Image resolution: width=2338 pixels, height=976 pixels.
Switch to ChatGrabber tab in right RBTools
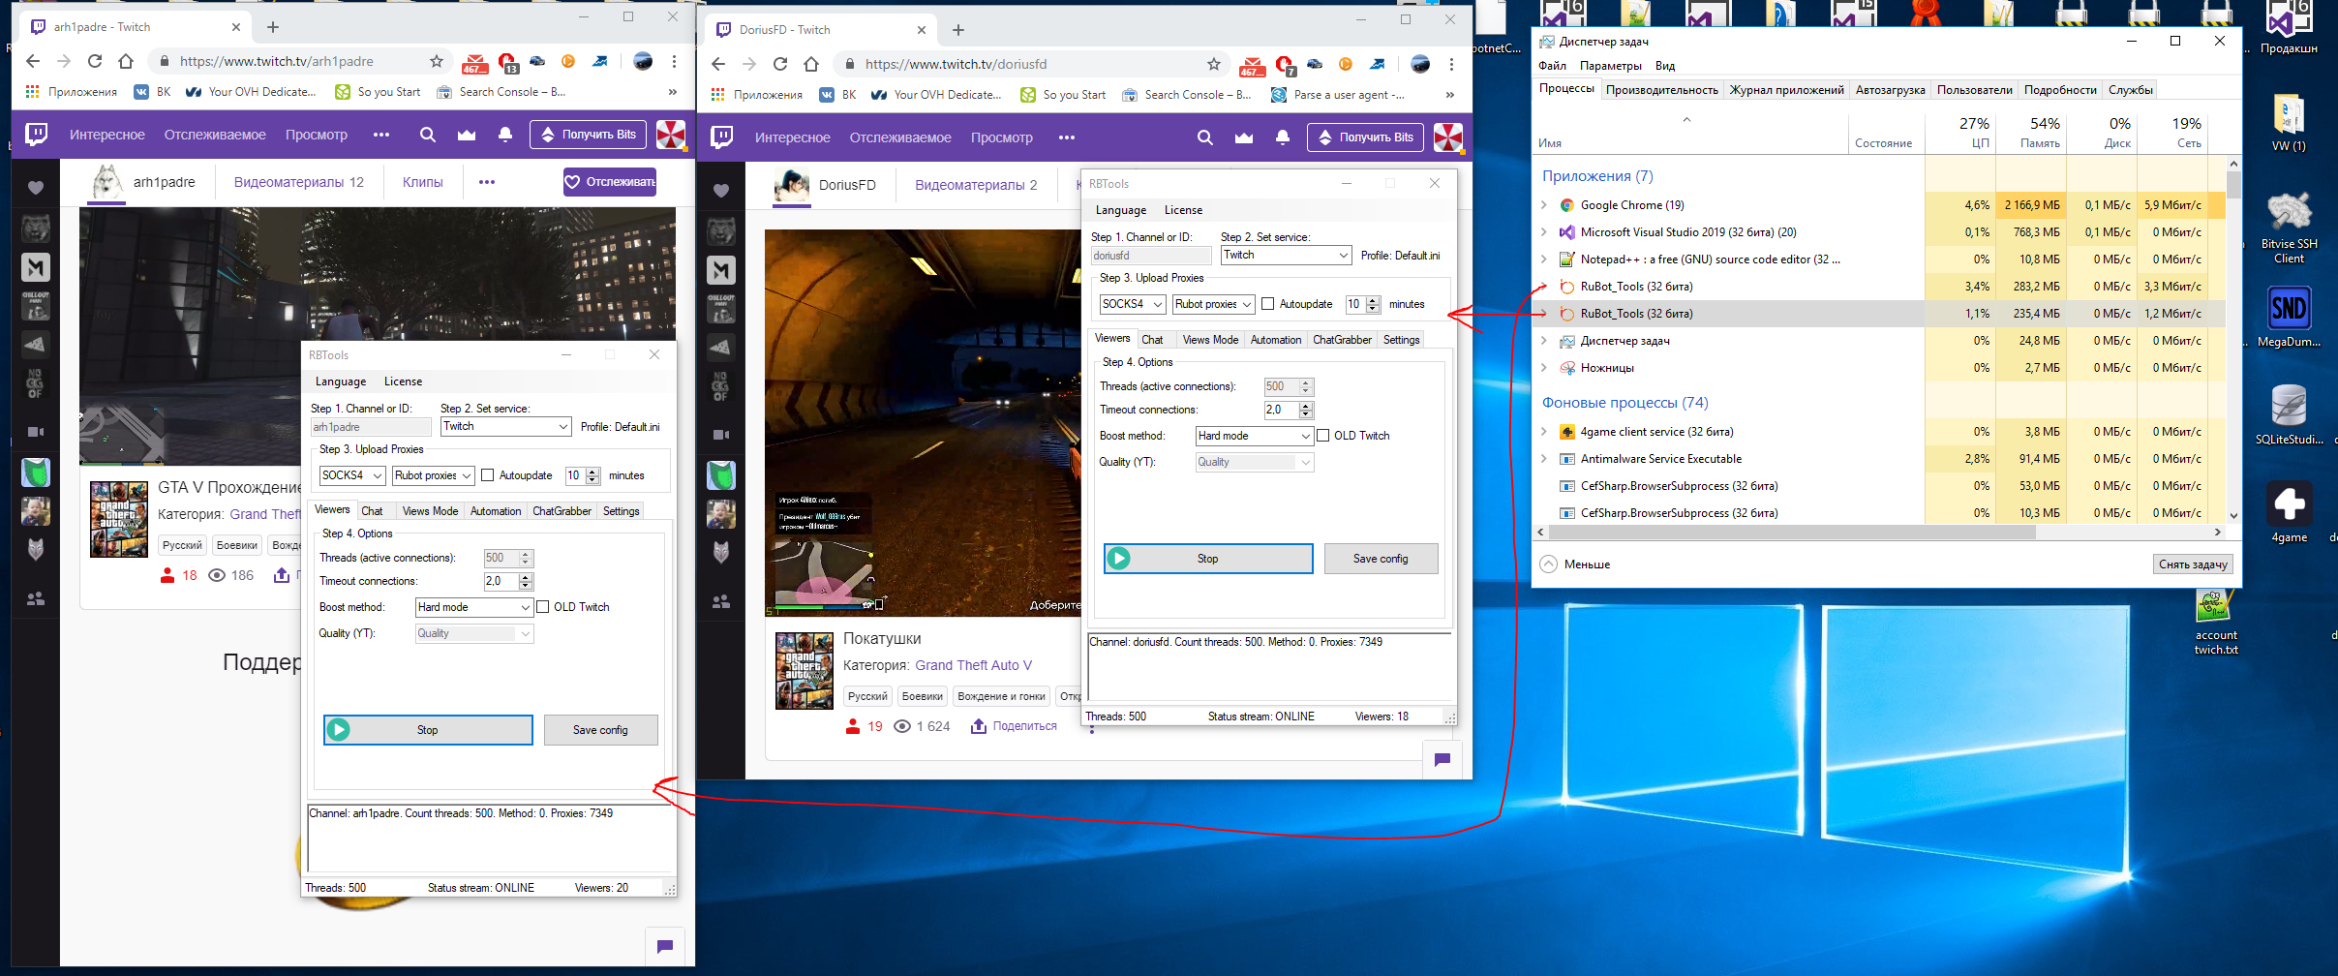[x=1341, y=340]
